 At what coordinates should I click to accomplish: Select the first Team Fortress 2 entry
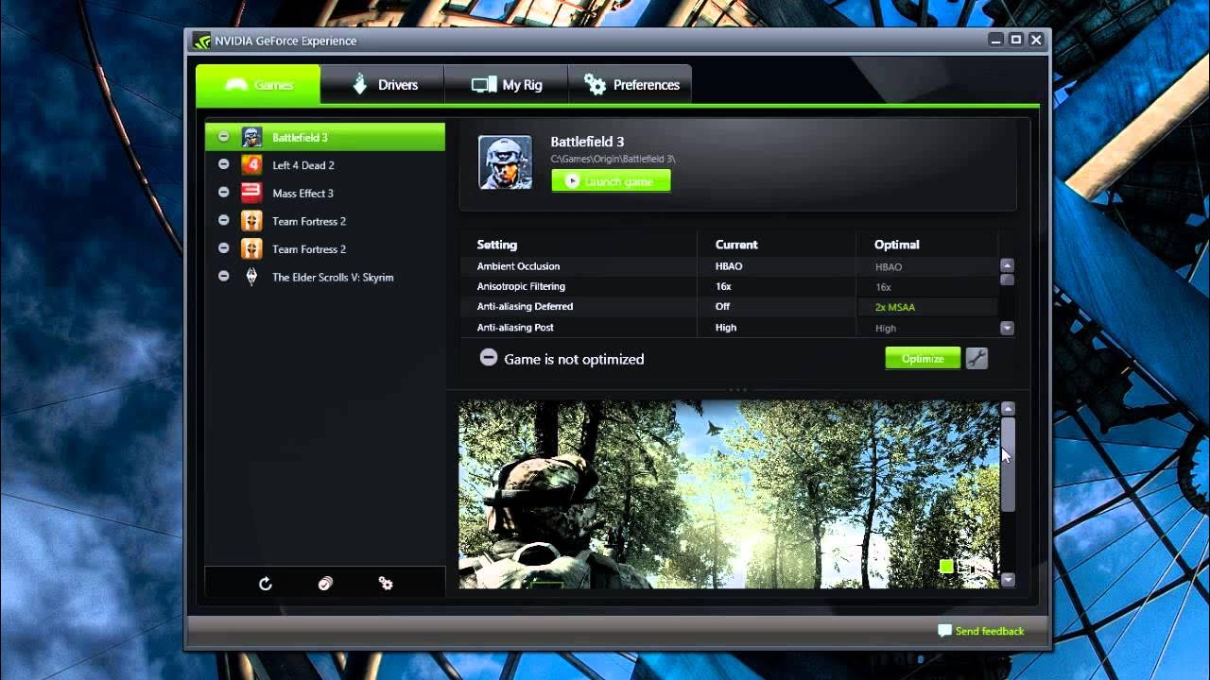point(325,221)
